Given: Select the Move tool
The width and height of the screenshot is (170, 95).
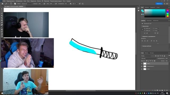Looking at the screenshot, I should pos(2,9).
